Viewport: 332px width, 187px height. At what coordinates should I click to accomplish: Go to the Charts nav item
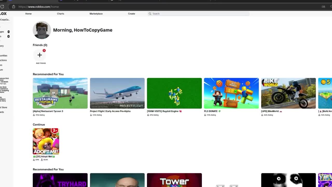(x=60, y=14)
